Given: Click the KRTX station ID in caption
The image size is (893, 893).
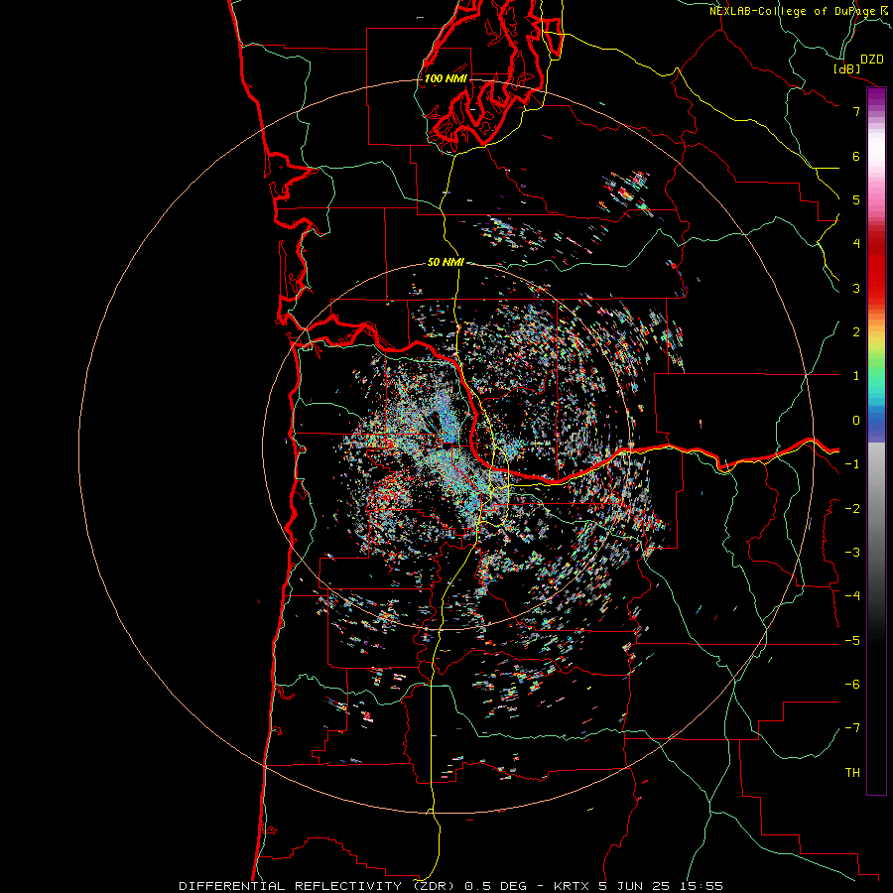Looking at the screenshot, I should click(574, 886).
